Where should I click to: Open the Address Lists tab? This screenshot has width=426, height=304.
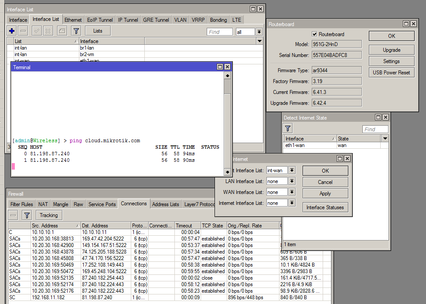click(165, 204)
